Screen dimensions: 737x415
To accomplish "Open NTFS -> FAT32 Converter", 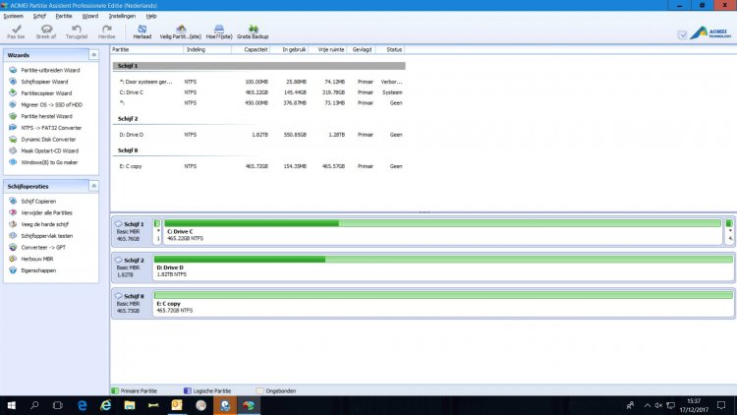I will (x=51, y=127).
